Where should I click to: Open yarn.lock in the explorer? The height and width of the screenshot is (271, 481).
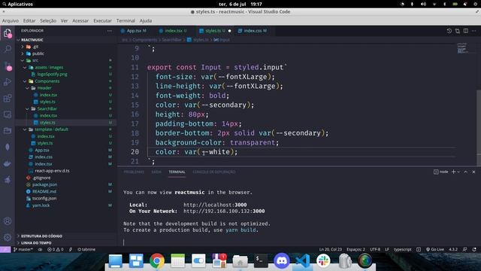coord(41,206)
